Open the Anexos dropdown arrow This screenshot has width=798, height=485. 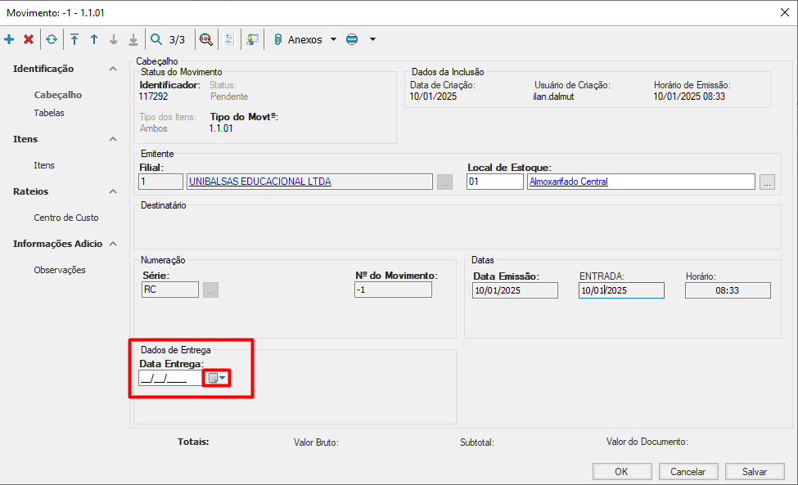[333, 39]
